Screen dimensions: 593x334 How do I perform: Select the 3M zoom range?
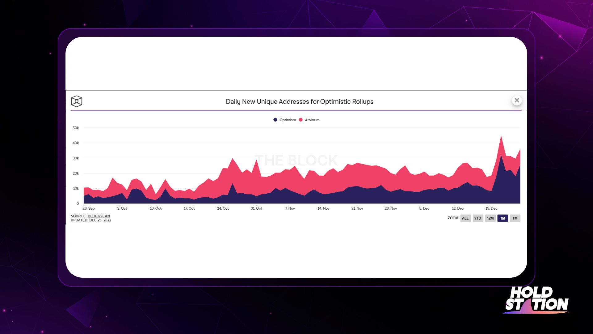click(x=503, y=218)
